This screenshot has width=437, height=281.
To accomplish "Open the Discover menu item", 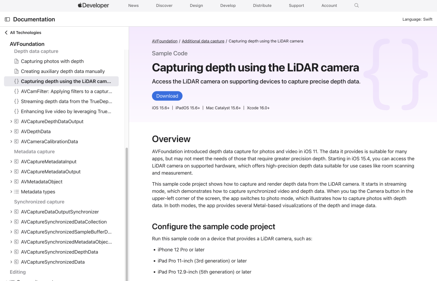I will 164,6.
